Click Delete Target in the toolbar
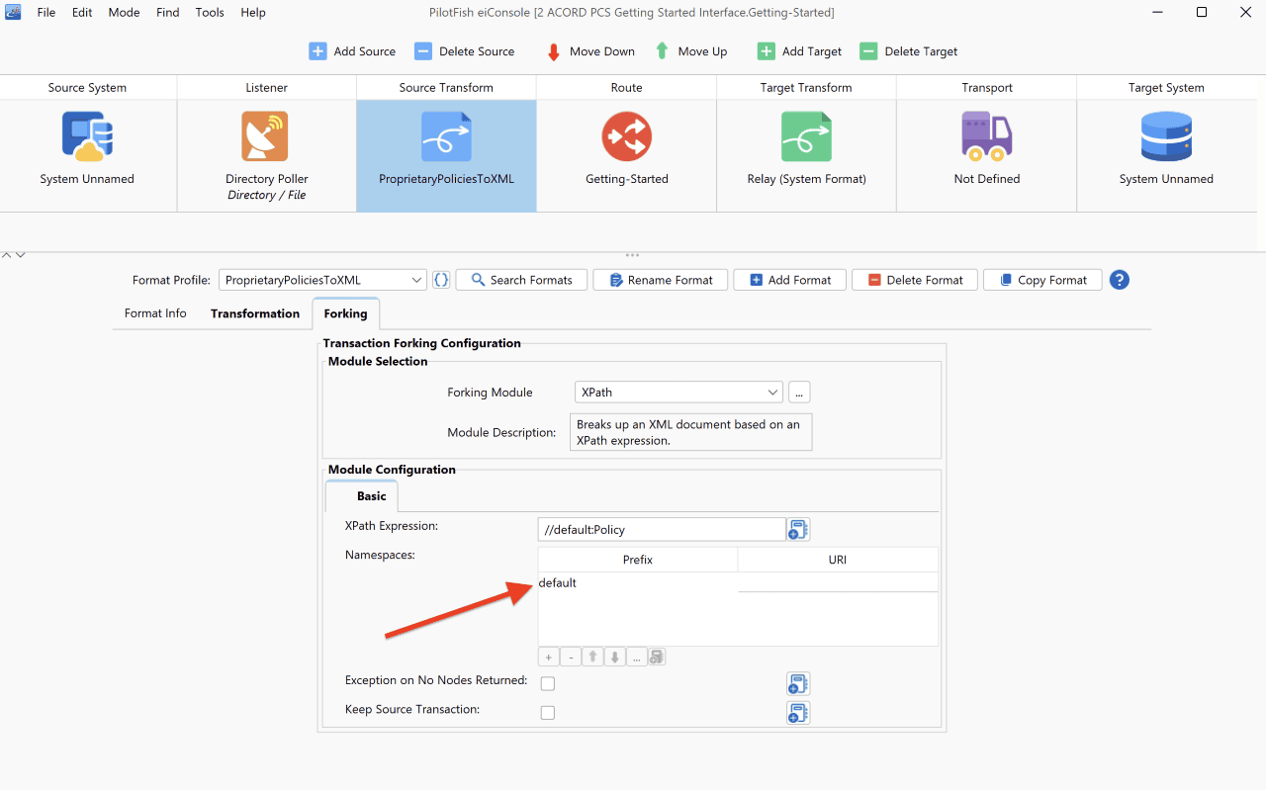 pyautogui.click(x=908, y=51)
